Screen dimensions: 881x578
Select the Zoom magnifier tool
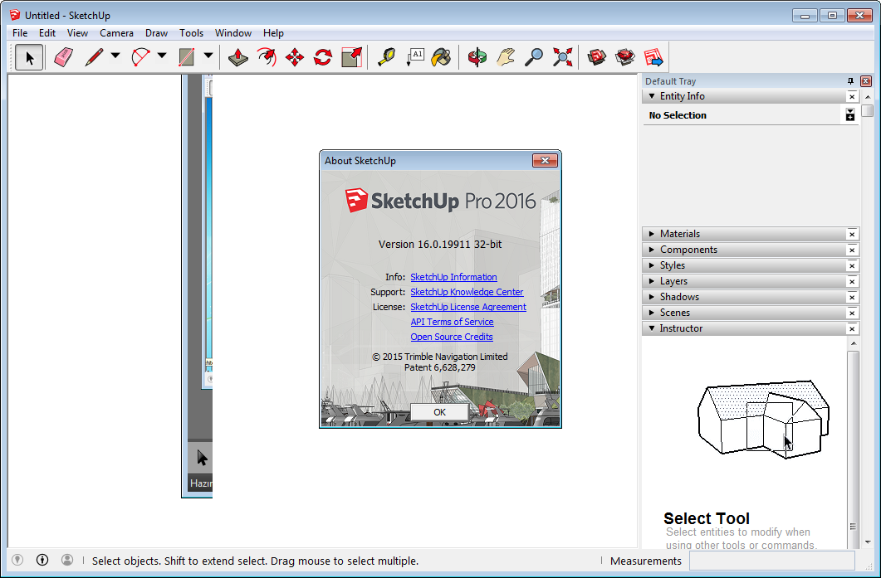[x=534, y=57]
